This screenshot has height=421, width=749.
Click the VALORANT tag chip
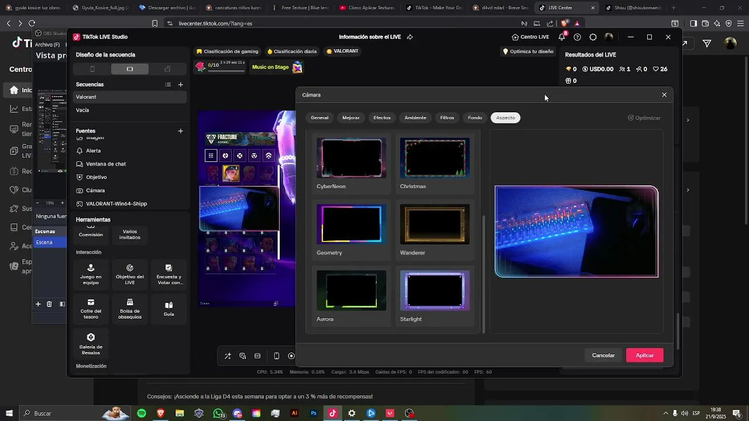342,51
